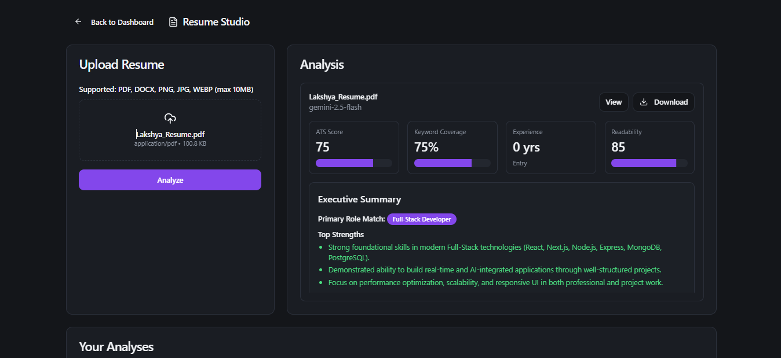Click the Readability progress bar
The image size is (781, 358).
(649, 163)
